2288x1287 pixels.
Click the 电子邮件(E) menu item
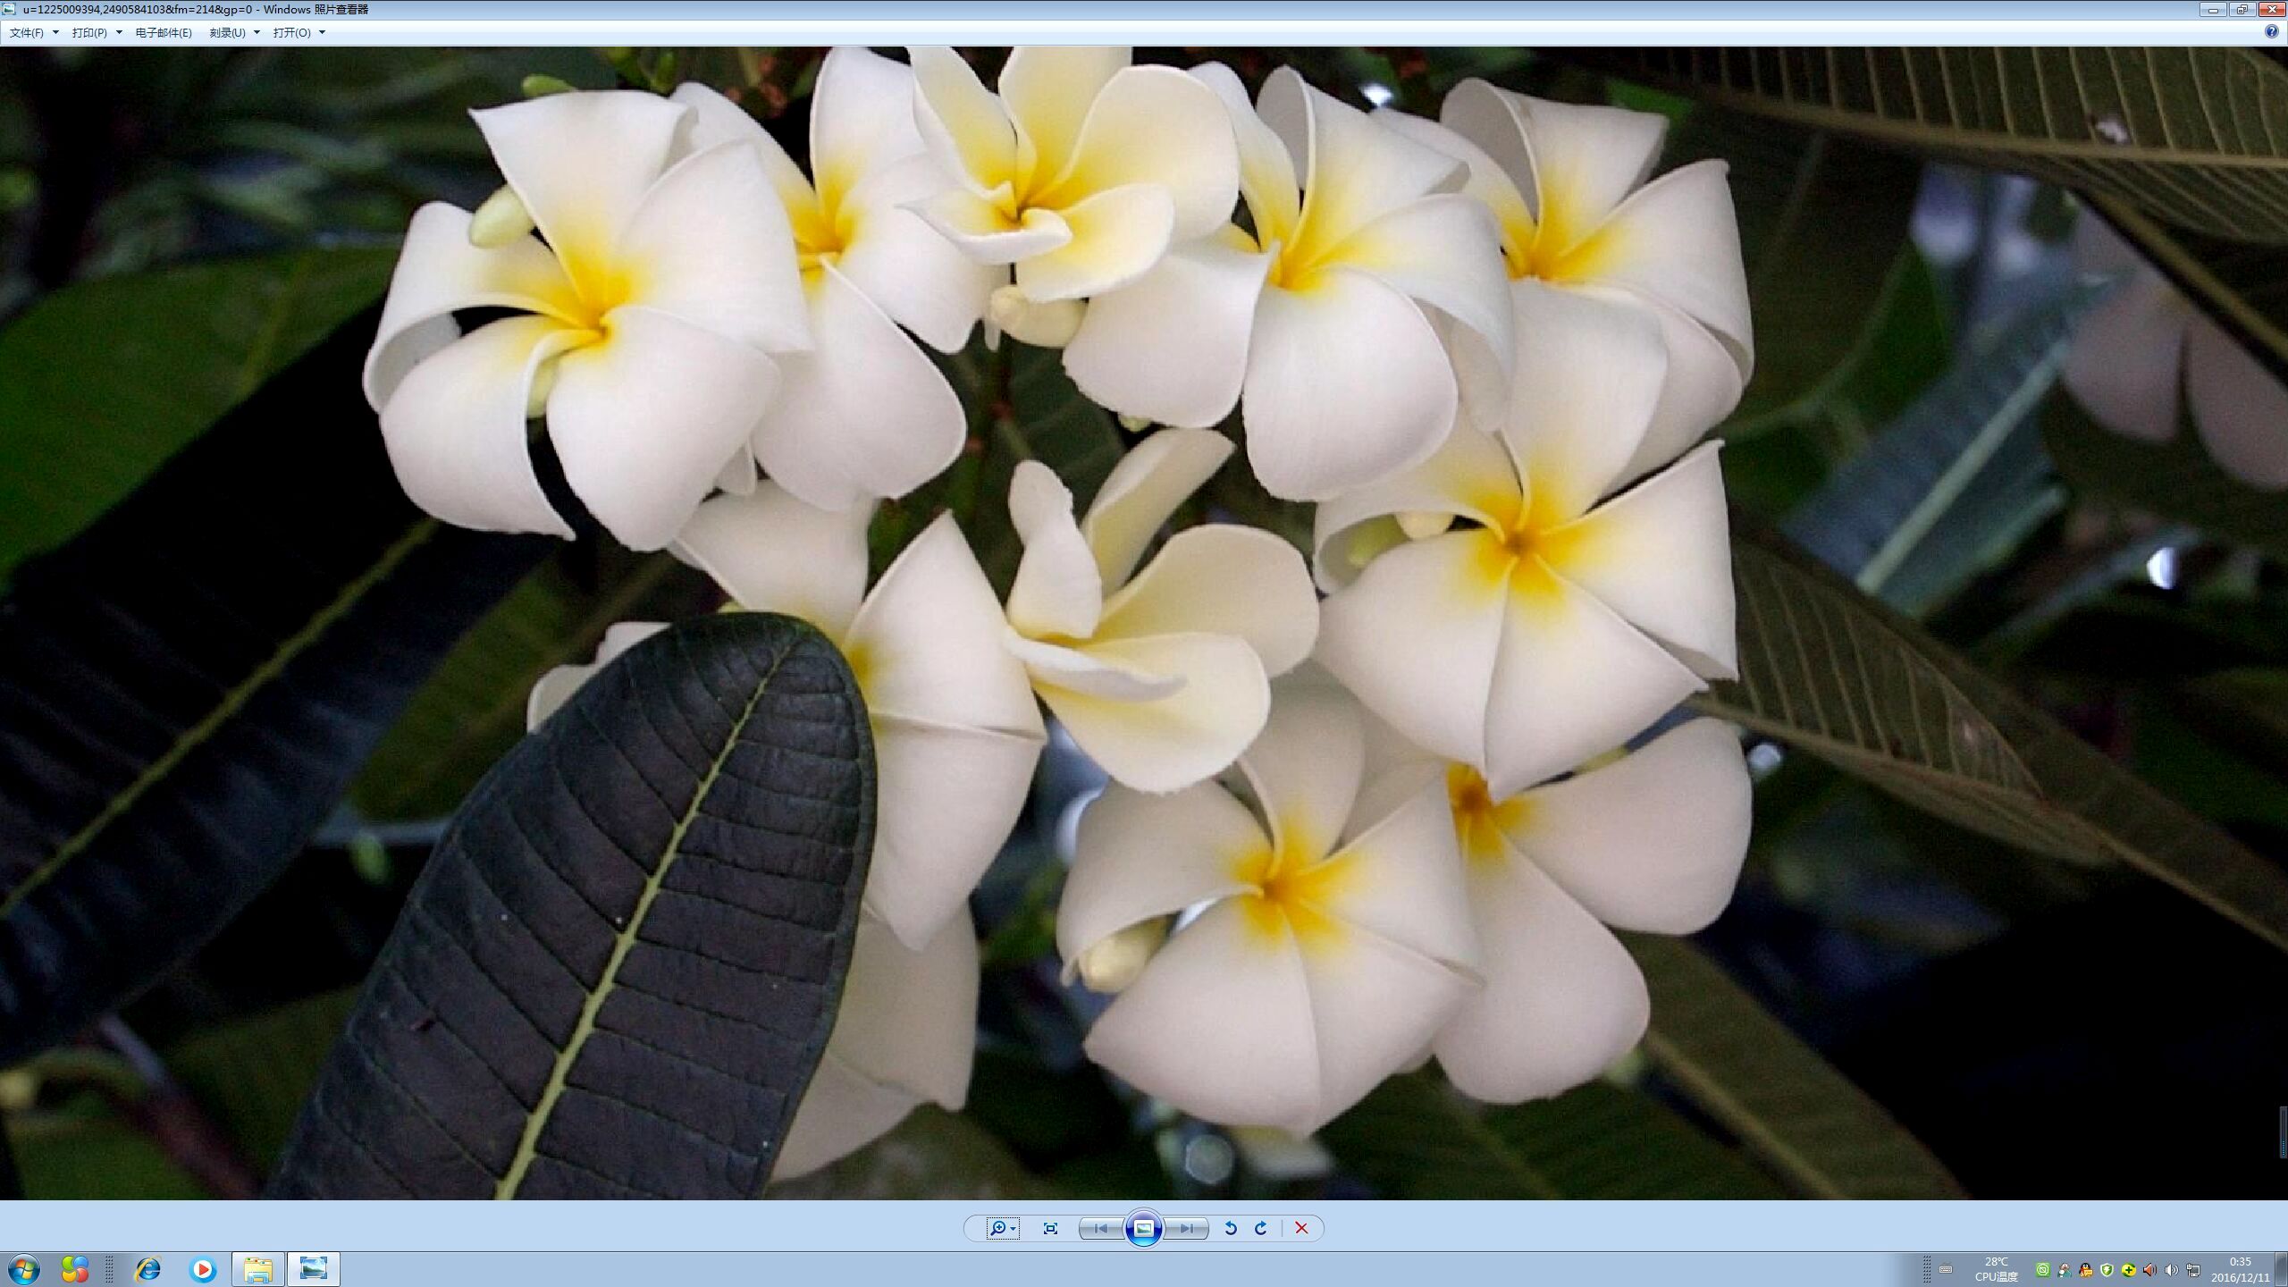point(164,32)
